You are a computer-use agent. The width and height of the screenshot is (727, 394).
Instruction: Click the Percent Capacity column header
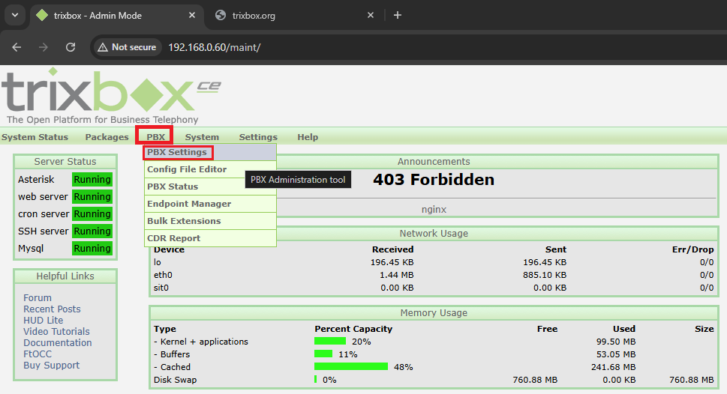(353, 329)
